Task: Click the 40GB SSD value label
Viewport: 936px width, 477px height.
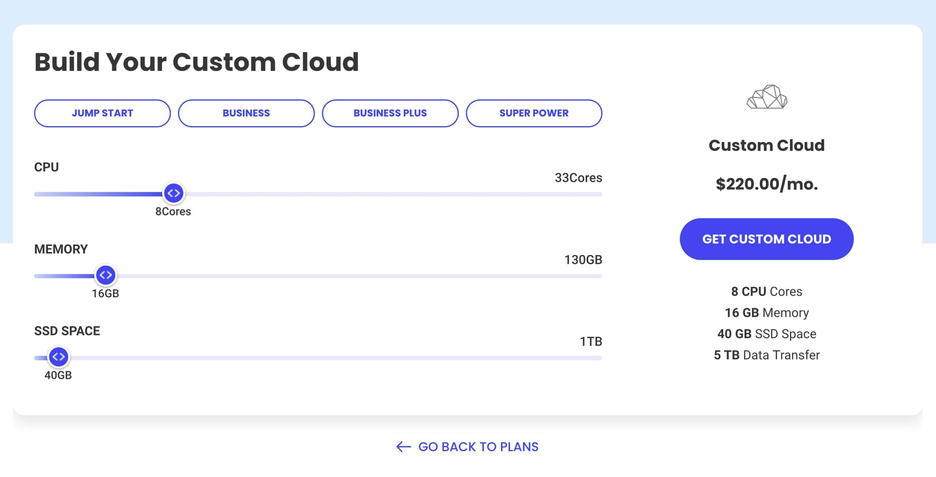Action: [58, 375]
